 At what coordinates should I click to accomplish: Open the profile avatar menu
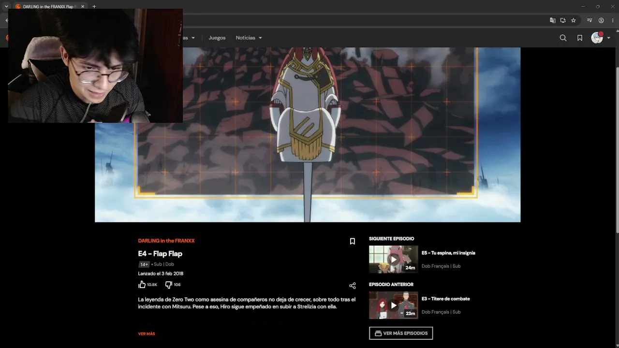(x=597, y=38)
